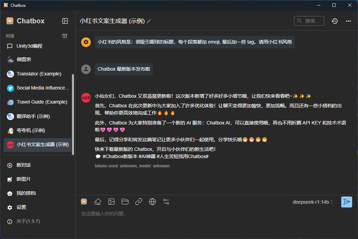Edit the conversation title with pencil icon

click(x=149, y=21)
